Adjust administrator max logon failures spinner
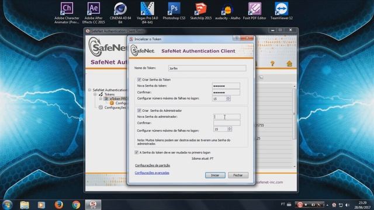 (230, 129)
